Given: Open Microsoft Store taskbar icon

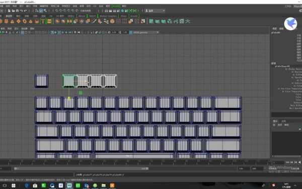Looking at the screenshot, I should (35, 185).
